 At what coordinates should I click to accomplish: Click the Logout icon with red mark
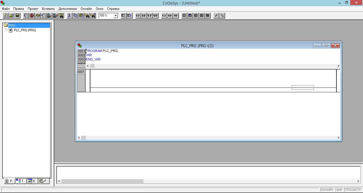(x=55, y=16)
